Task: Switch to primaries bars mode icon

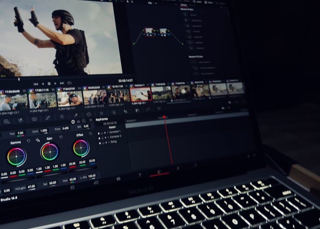Action: tap(78, 121)
